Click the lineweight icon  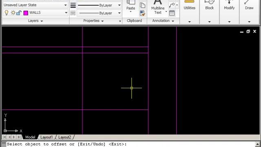[73, 5]
